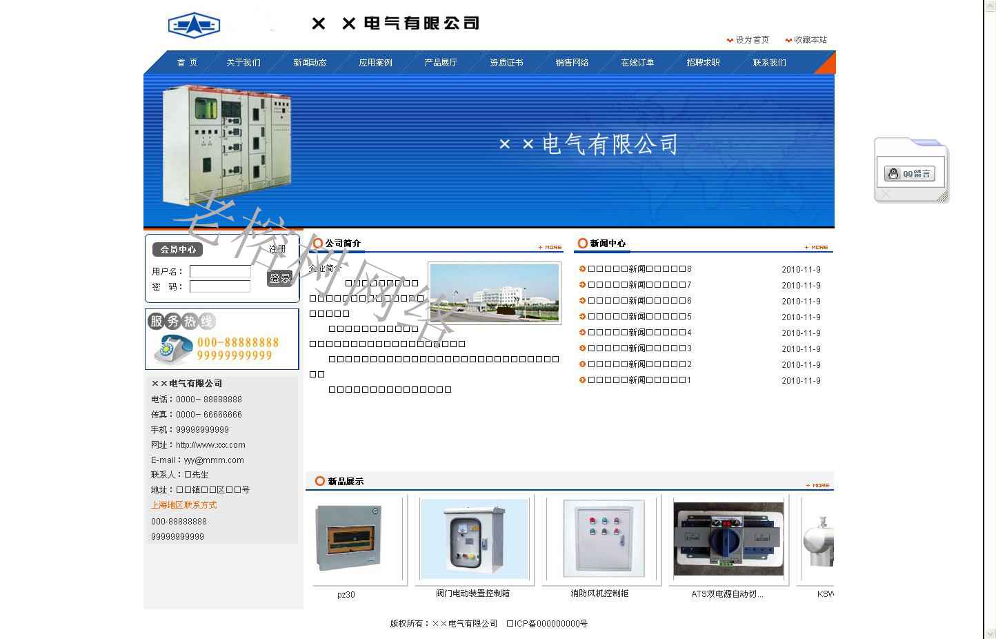Click the http://www.xxx.com address text
The width and height of the screenshot is (996, 639).
[x=210, y=445]
